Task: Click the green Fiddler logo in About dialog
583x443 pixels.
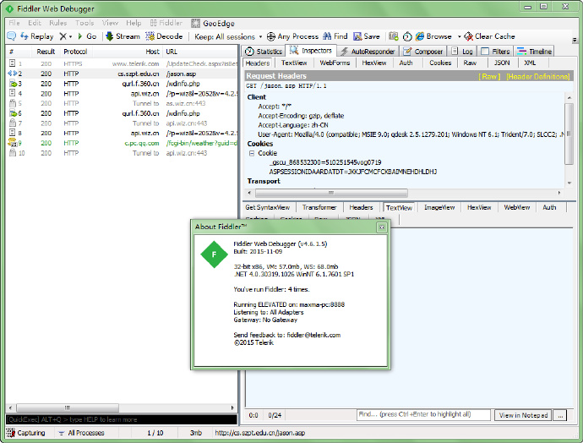Action: (214, 254)
